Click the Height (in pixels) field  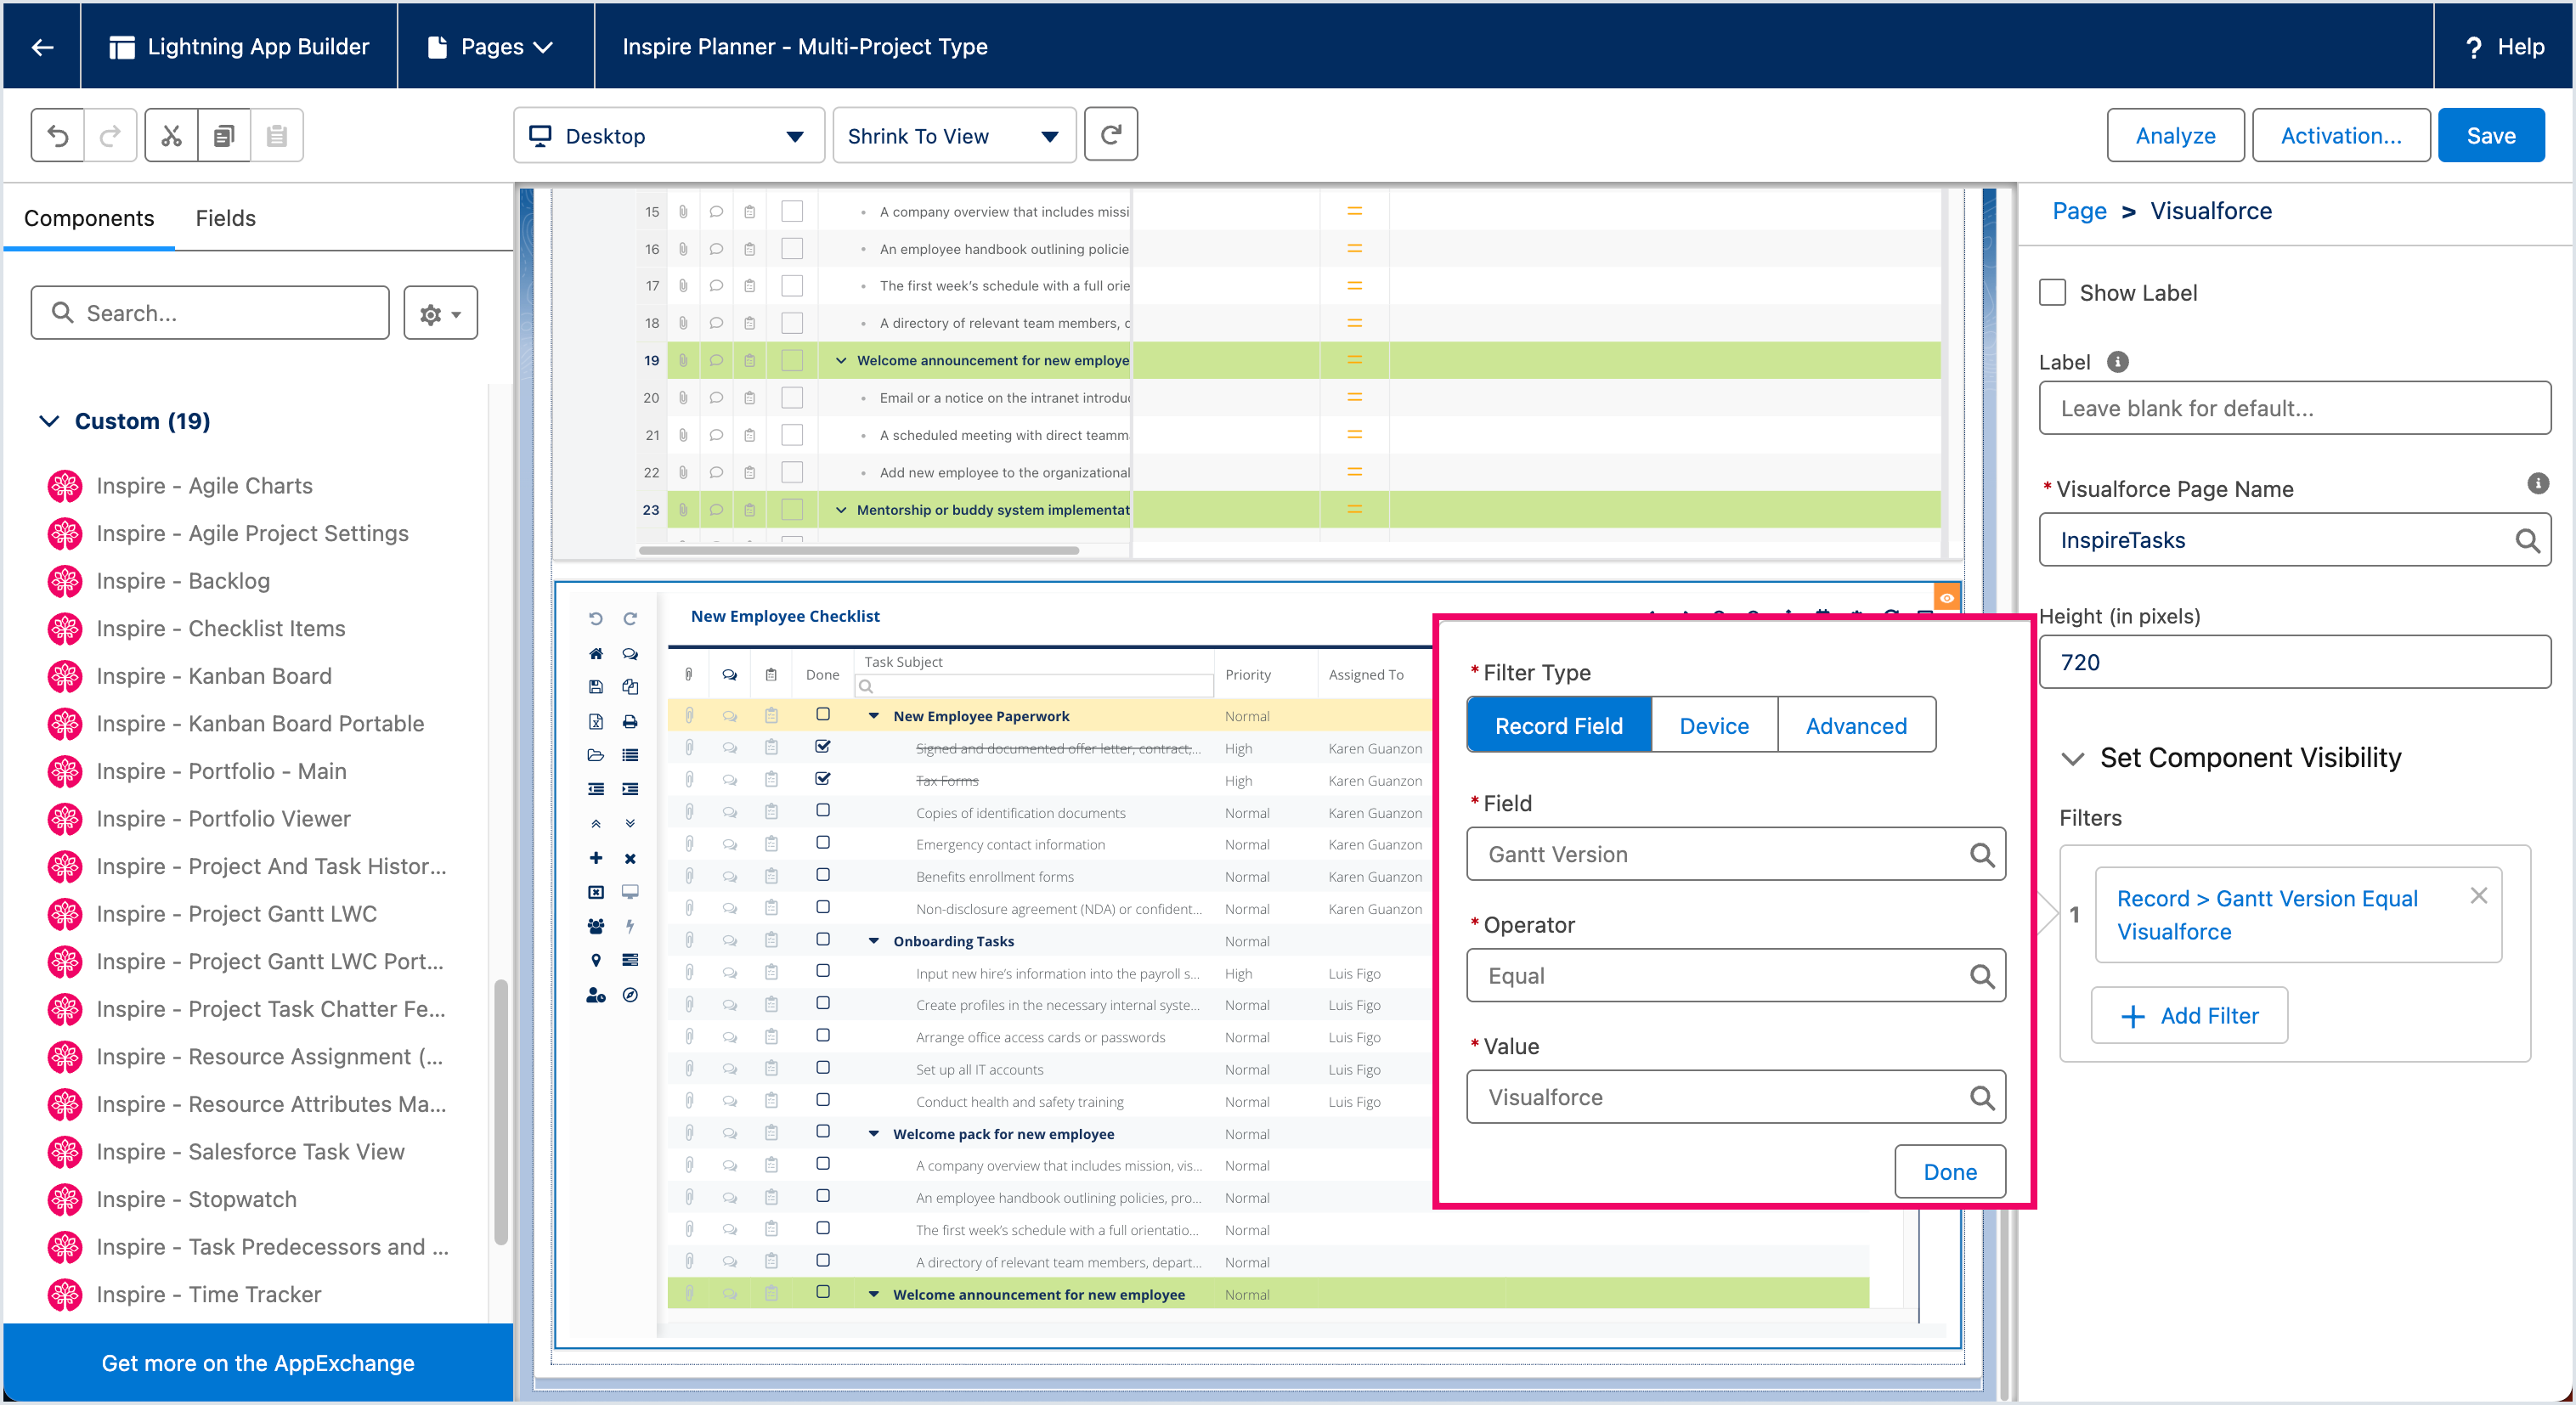pyautogui.click(x=2294, y=662)
